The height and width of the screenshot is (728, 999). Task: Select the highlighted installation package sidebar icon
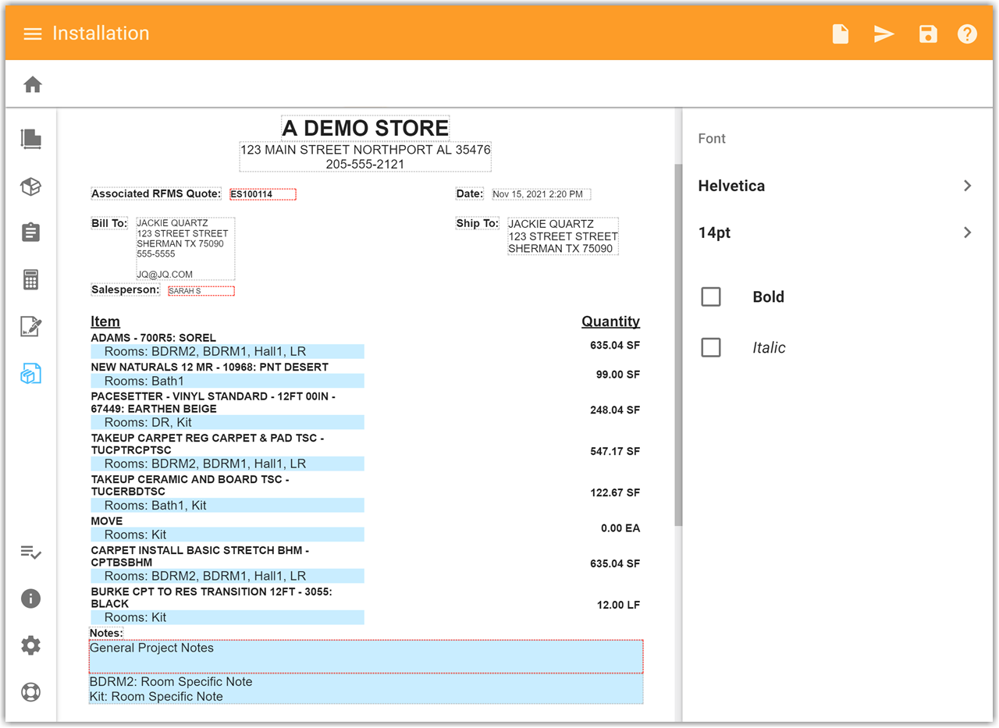(x=31, y=373)
